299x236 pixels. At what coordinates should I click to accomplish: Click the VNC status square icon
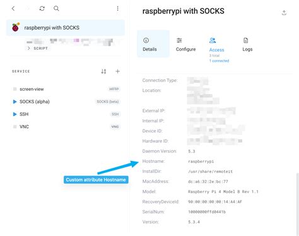pyautogui.click(x=15, y=127)
